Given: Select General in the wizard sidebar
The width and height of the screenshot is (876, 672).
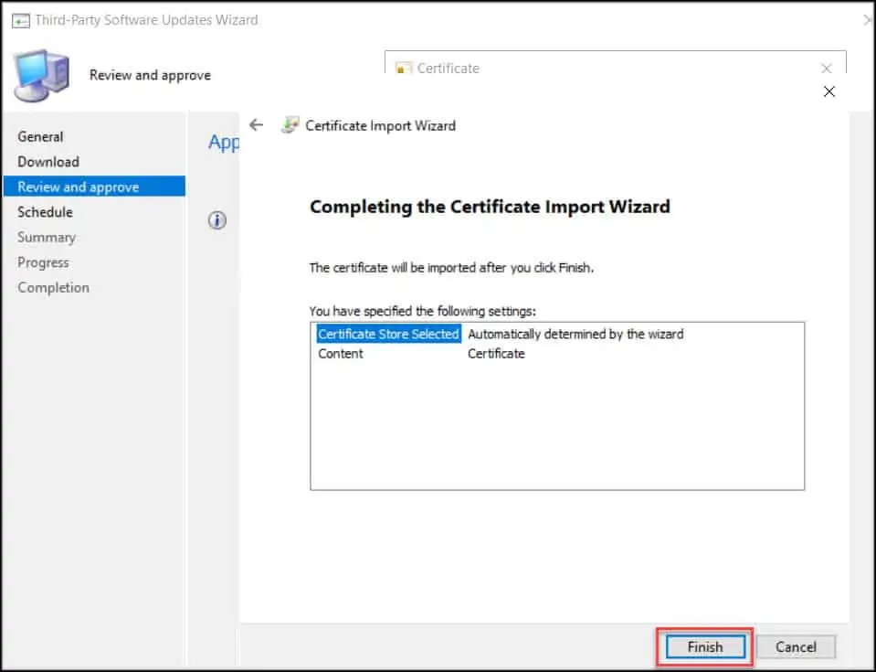Looking at the screenshot, I should click(40, 136).
